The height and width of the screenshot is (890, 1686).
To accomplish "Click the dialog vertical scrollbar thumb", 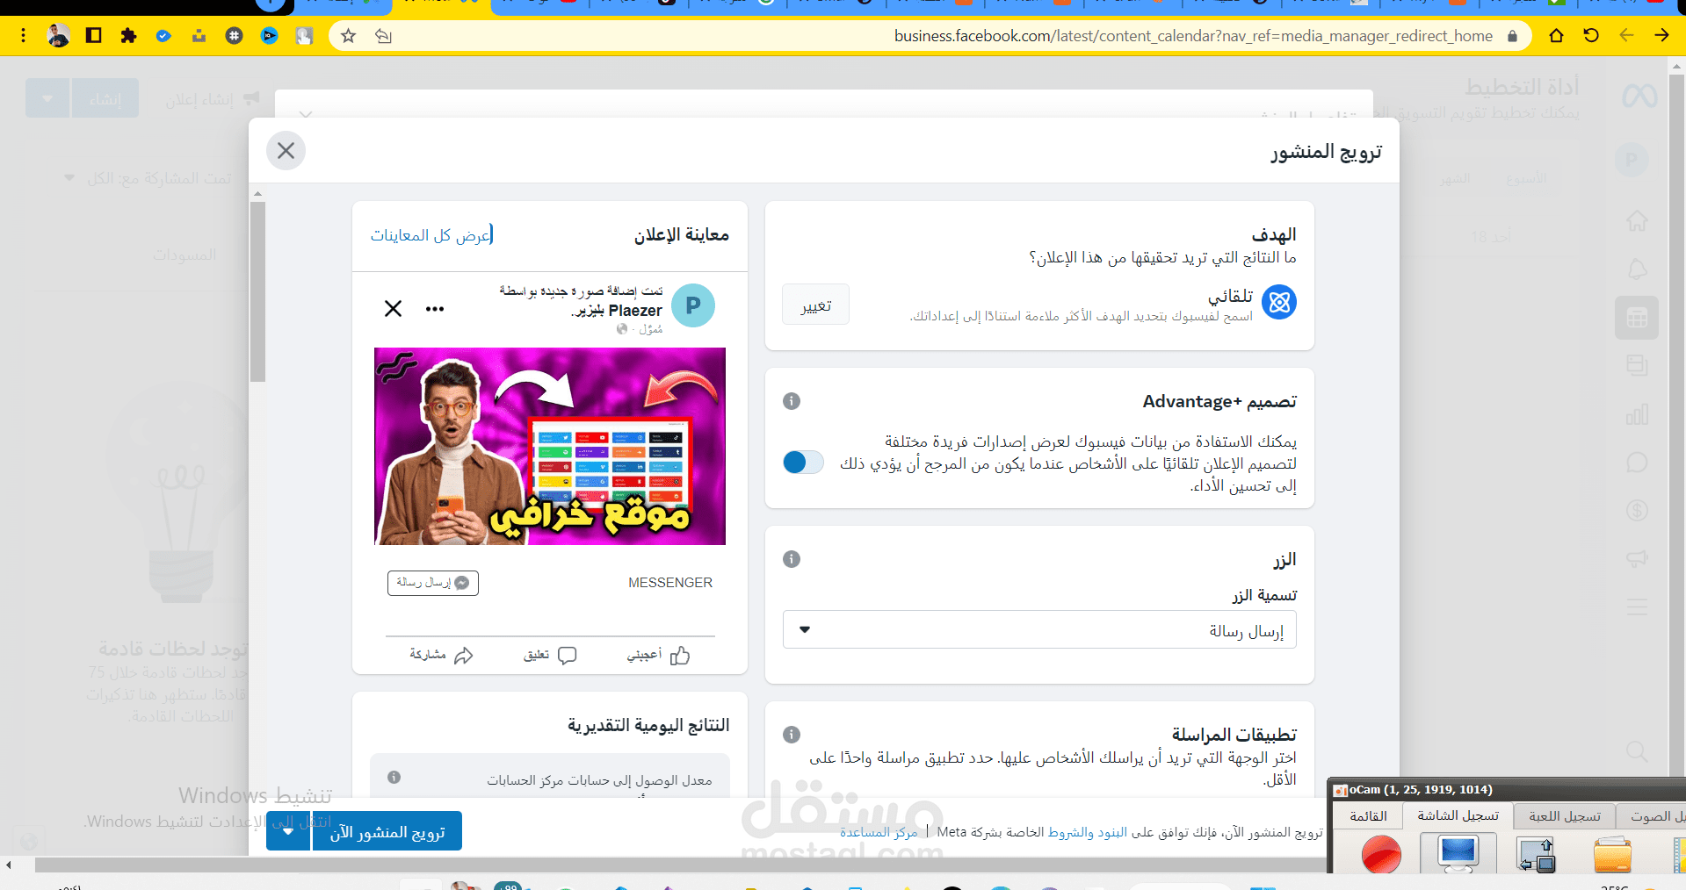I will point(257,291).
